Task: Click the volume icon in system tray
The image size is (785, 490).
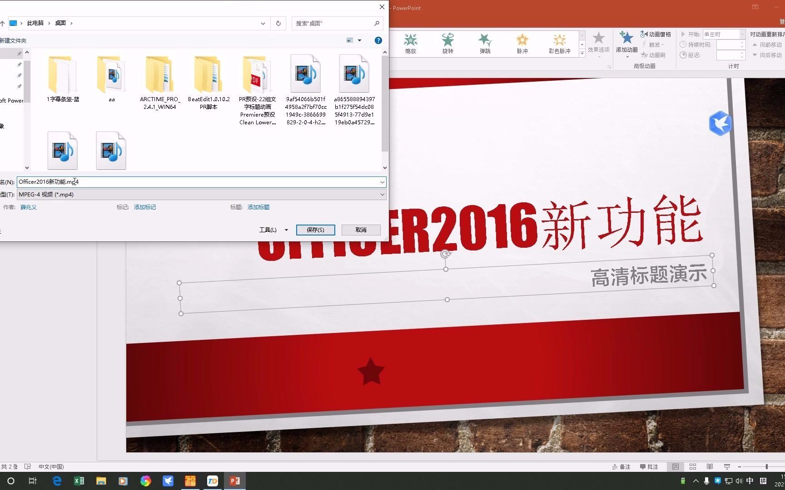Action: point(739,481)
